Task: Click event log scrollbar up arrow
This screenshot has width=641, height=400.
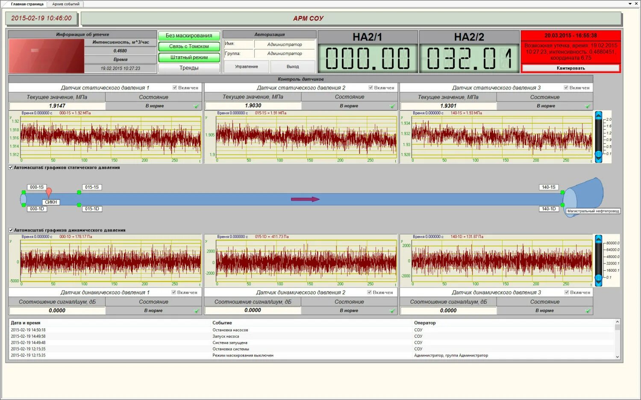Action: (617, 322)
